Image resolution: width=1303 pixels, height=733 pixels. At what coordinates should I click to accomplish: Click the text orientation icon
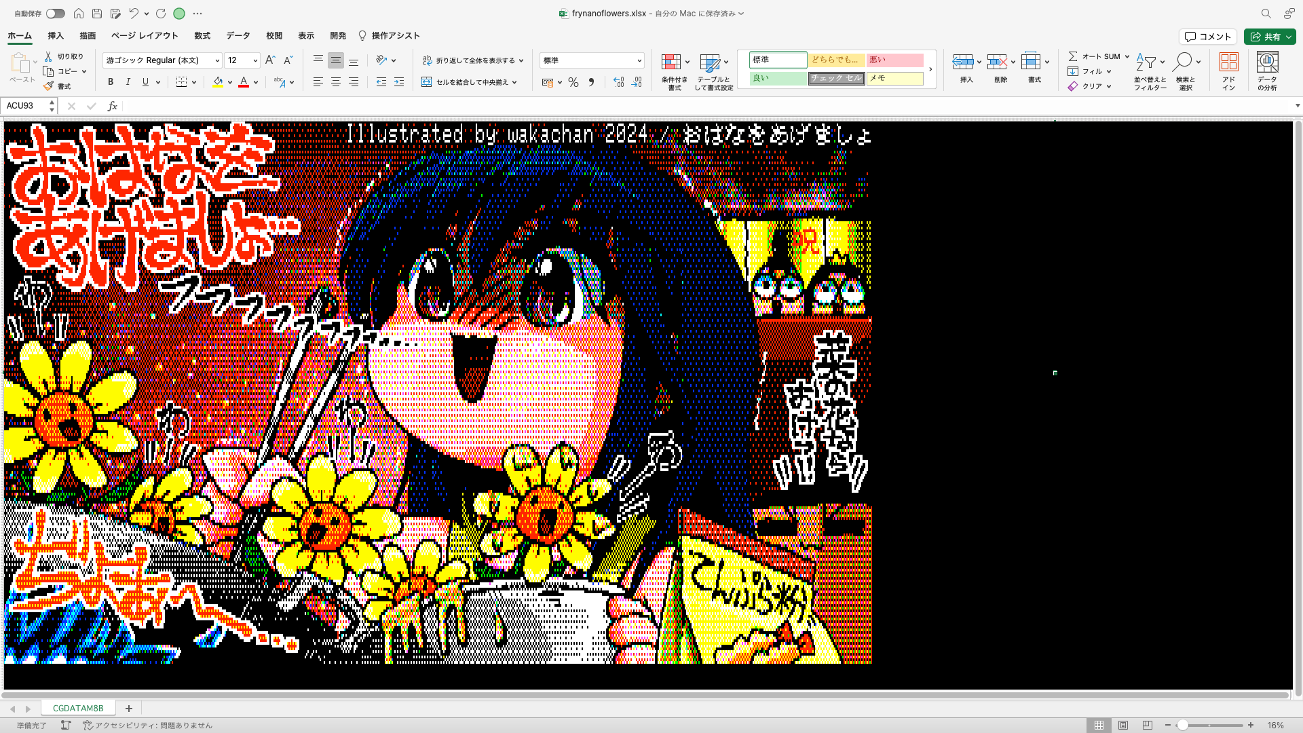pyautogui.click(x=381, y=60)
